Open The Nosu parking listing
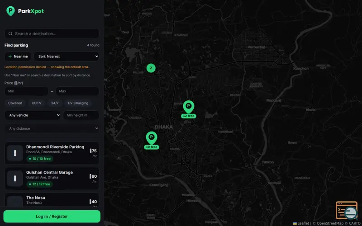The height and width of the screenshot is (226, 362). point(52,200)
